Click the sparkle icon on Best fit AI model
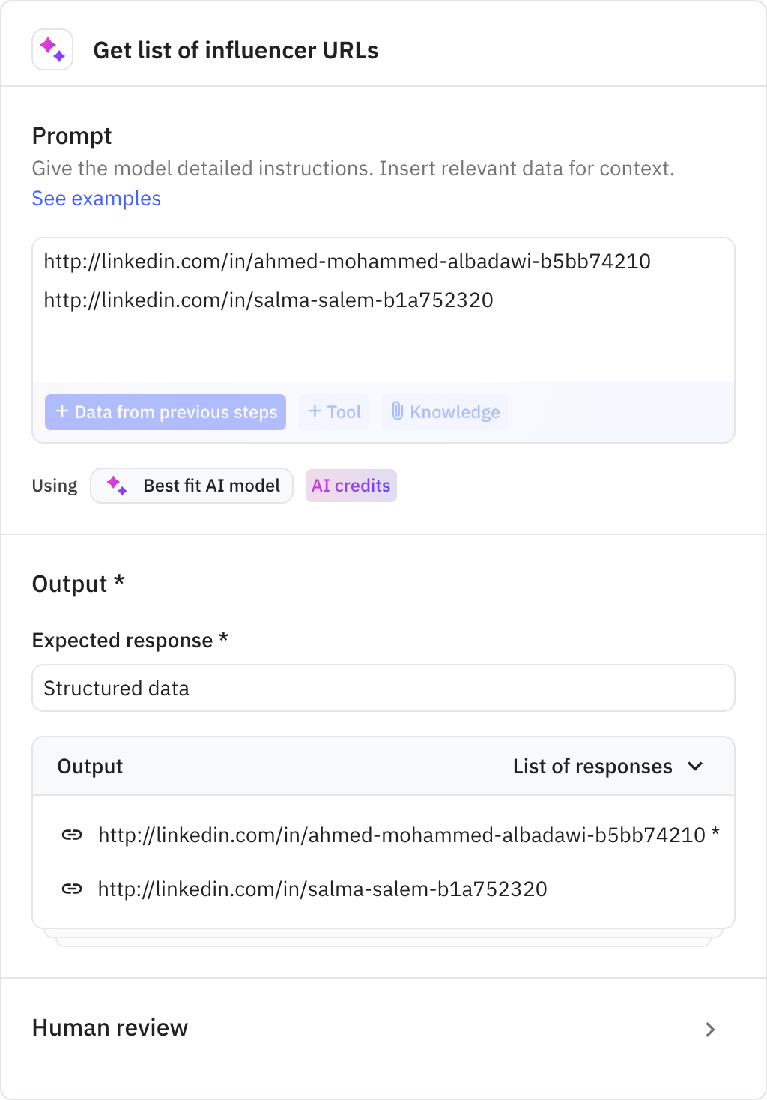The image size is (767, 1100). coord(116,486)
